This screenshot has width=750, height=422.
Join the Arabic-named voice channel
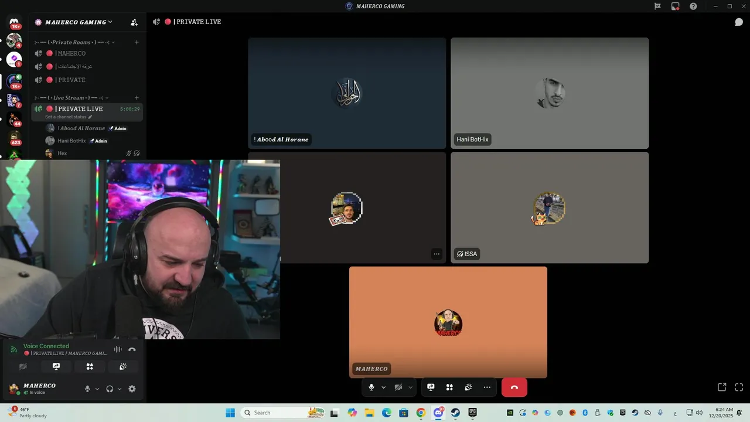[x=87, y=66]
